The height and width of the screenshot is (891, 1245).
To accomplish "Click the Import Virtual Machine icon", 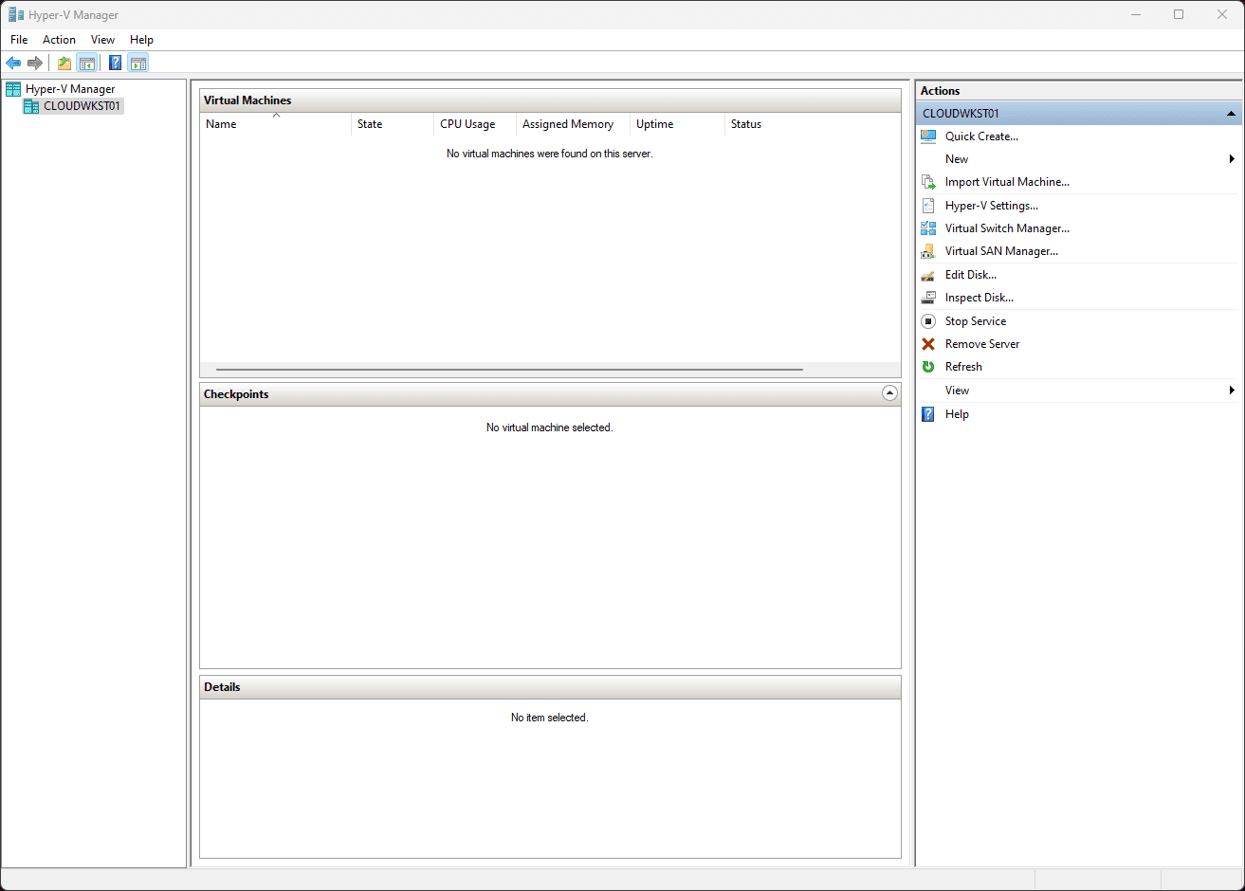I will [928, 182].
